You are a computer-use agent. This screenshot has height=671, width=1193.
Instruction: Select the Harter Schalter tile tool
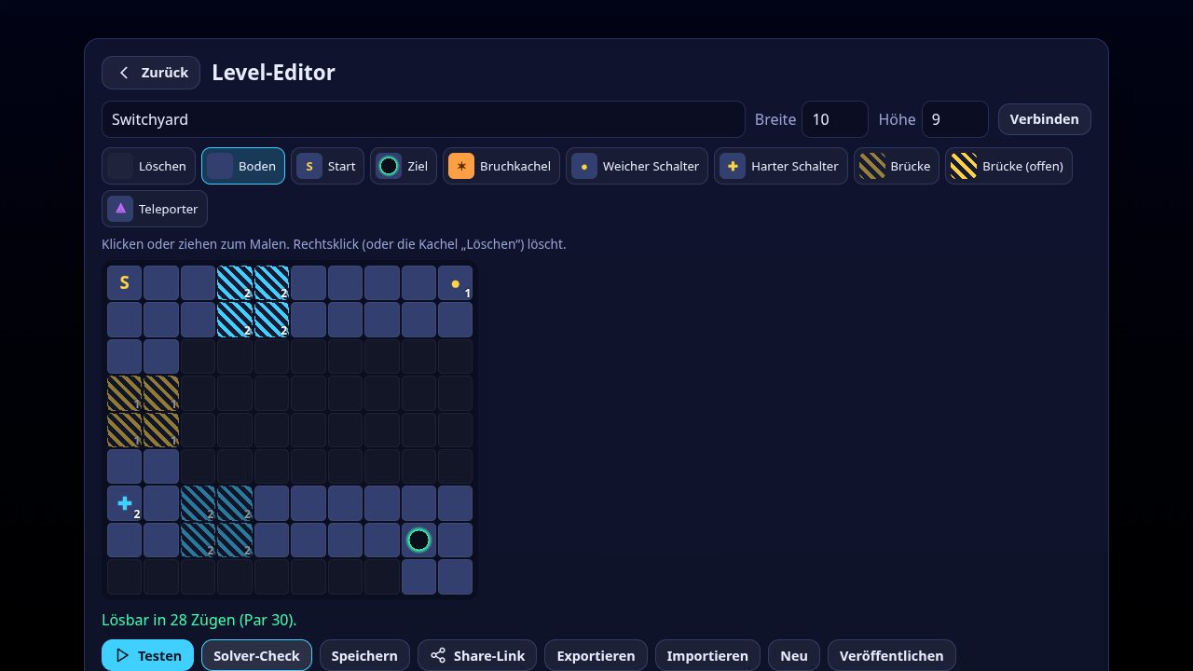(781, 166)
